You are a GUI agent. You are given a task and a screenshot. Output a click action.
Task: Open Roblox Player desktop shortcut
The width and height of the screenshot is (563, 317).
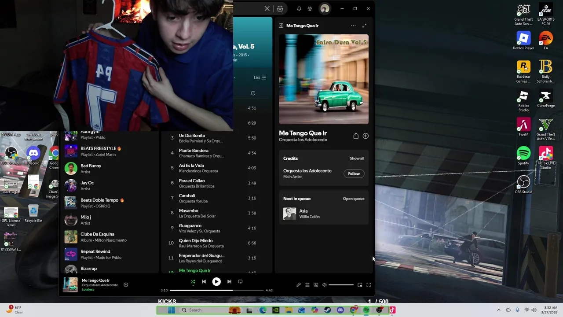[x=523, y=41]
